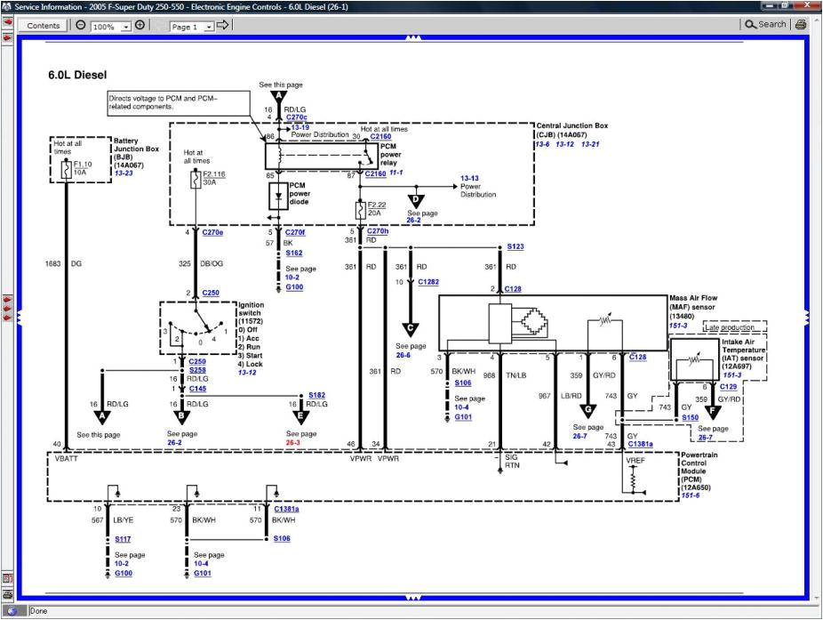
Task: Click the C1381a connector link near PCM
Action: point(640,444)
